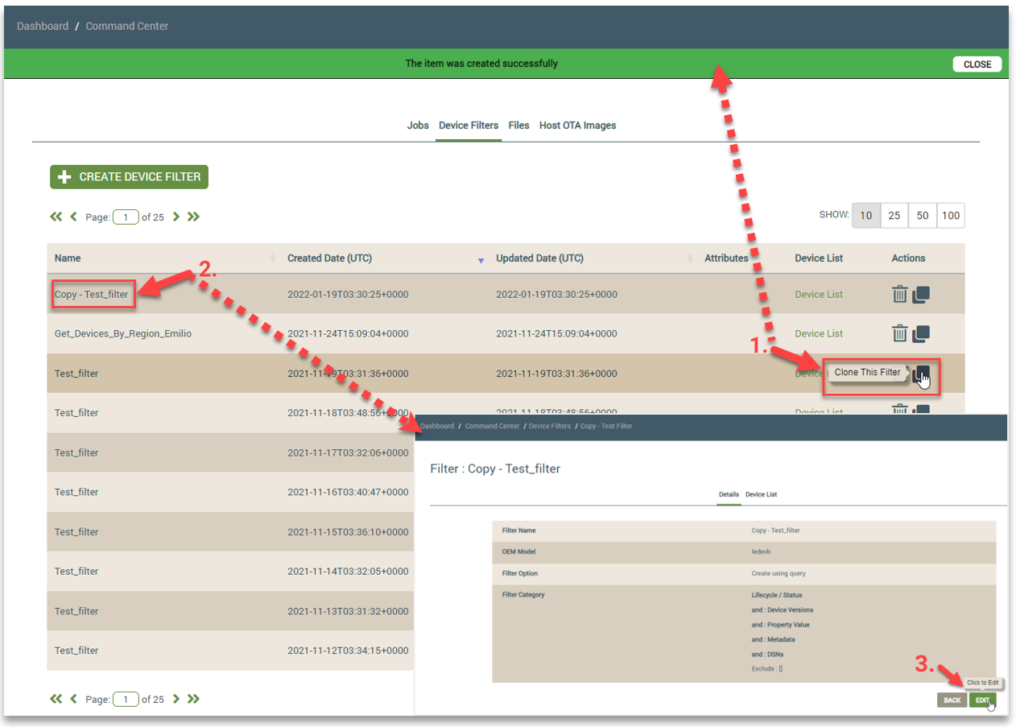This screenshot has height=727, width=1016.
Task: Open Details tab in filter panel
Action: 729,494
